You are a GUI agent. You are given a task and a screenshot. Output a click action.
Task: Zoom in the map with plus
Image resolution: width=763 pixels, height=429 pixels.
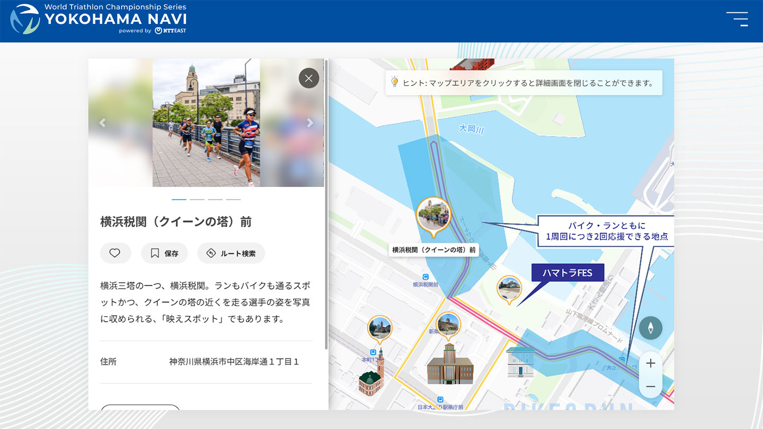tap(651, 363)
